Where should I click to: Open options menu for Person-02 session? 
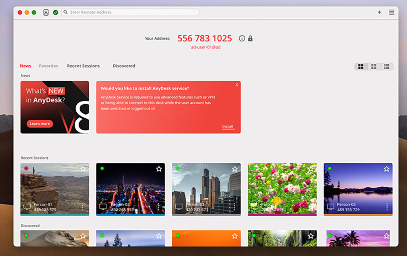[158, 207]
